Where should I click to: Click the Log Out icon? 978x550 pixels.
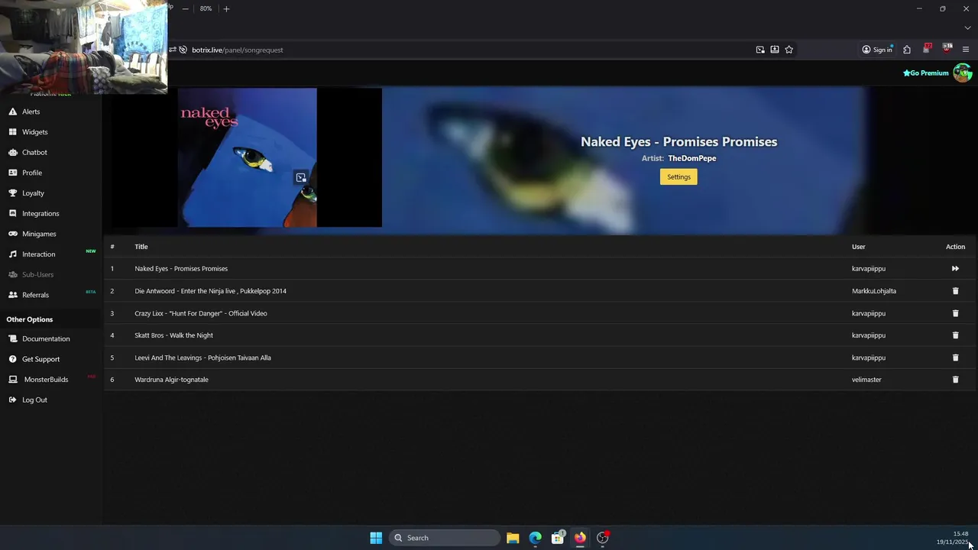coord(12,400)
